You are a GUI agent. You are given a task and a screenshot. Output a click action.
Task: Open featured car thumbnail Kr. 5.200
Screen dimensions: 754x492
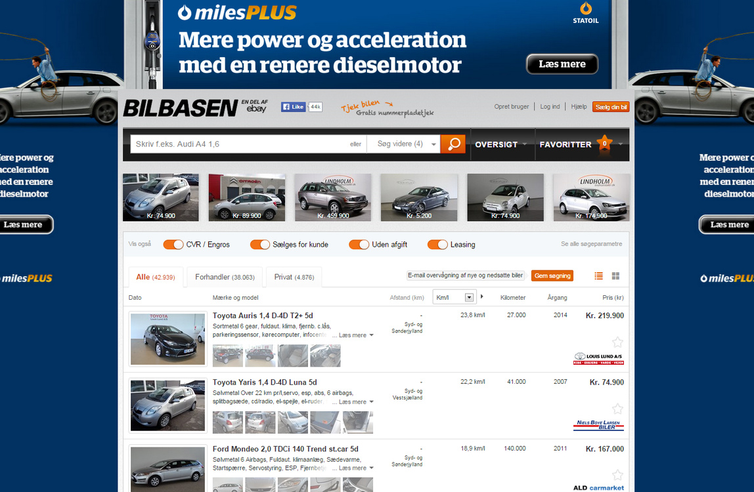(419, 197)
